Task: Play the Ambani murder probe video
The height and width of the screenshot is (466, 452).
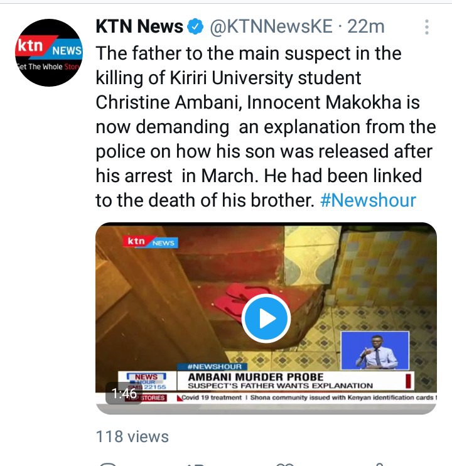Action: click(x=266, y=318)
